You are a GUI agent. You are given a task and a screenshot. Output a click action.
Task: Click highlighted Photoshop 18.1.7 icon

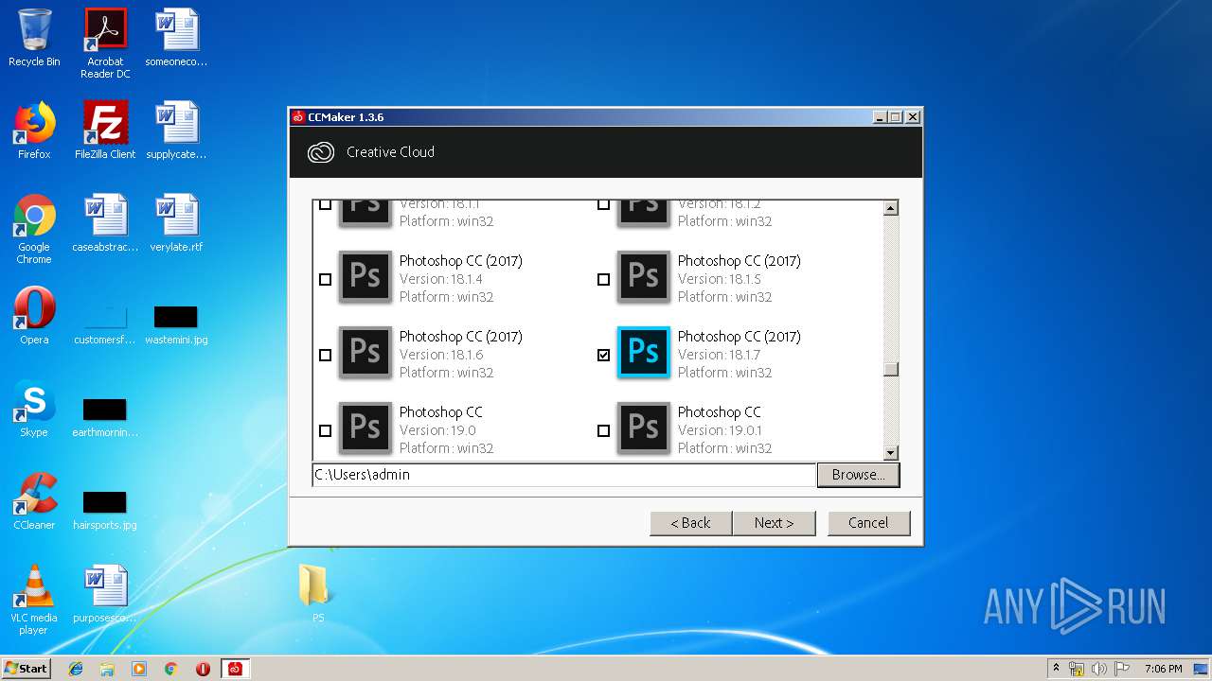pos(644,352)
